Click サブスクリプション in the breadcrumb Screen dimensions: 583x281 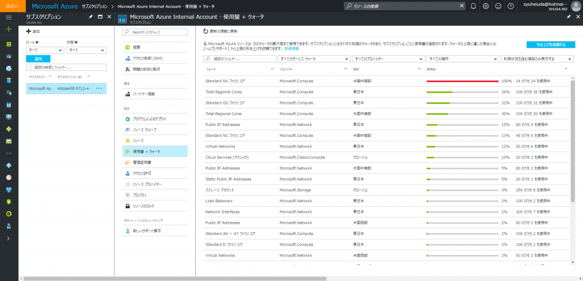coord(95,6)
